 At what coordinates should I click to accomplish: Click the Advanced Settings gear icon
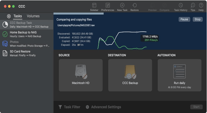(87, 107)
